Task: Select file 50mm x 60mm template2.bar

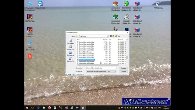Action: (x=86, y=56)
